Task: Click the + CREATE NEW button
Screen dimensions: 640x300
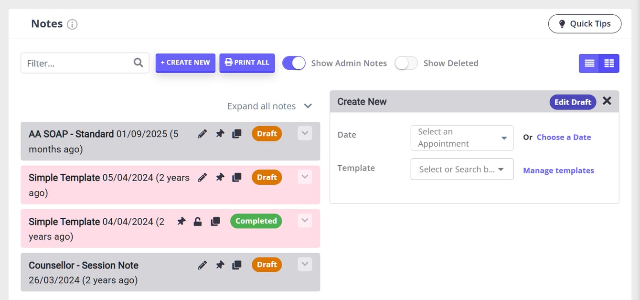Action: pyautogui.click(x=185, y=63)
